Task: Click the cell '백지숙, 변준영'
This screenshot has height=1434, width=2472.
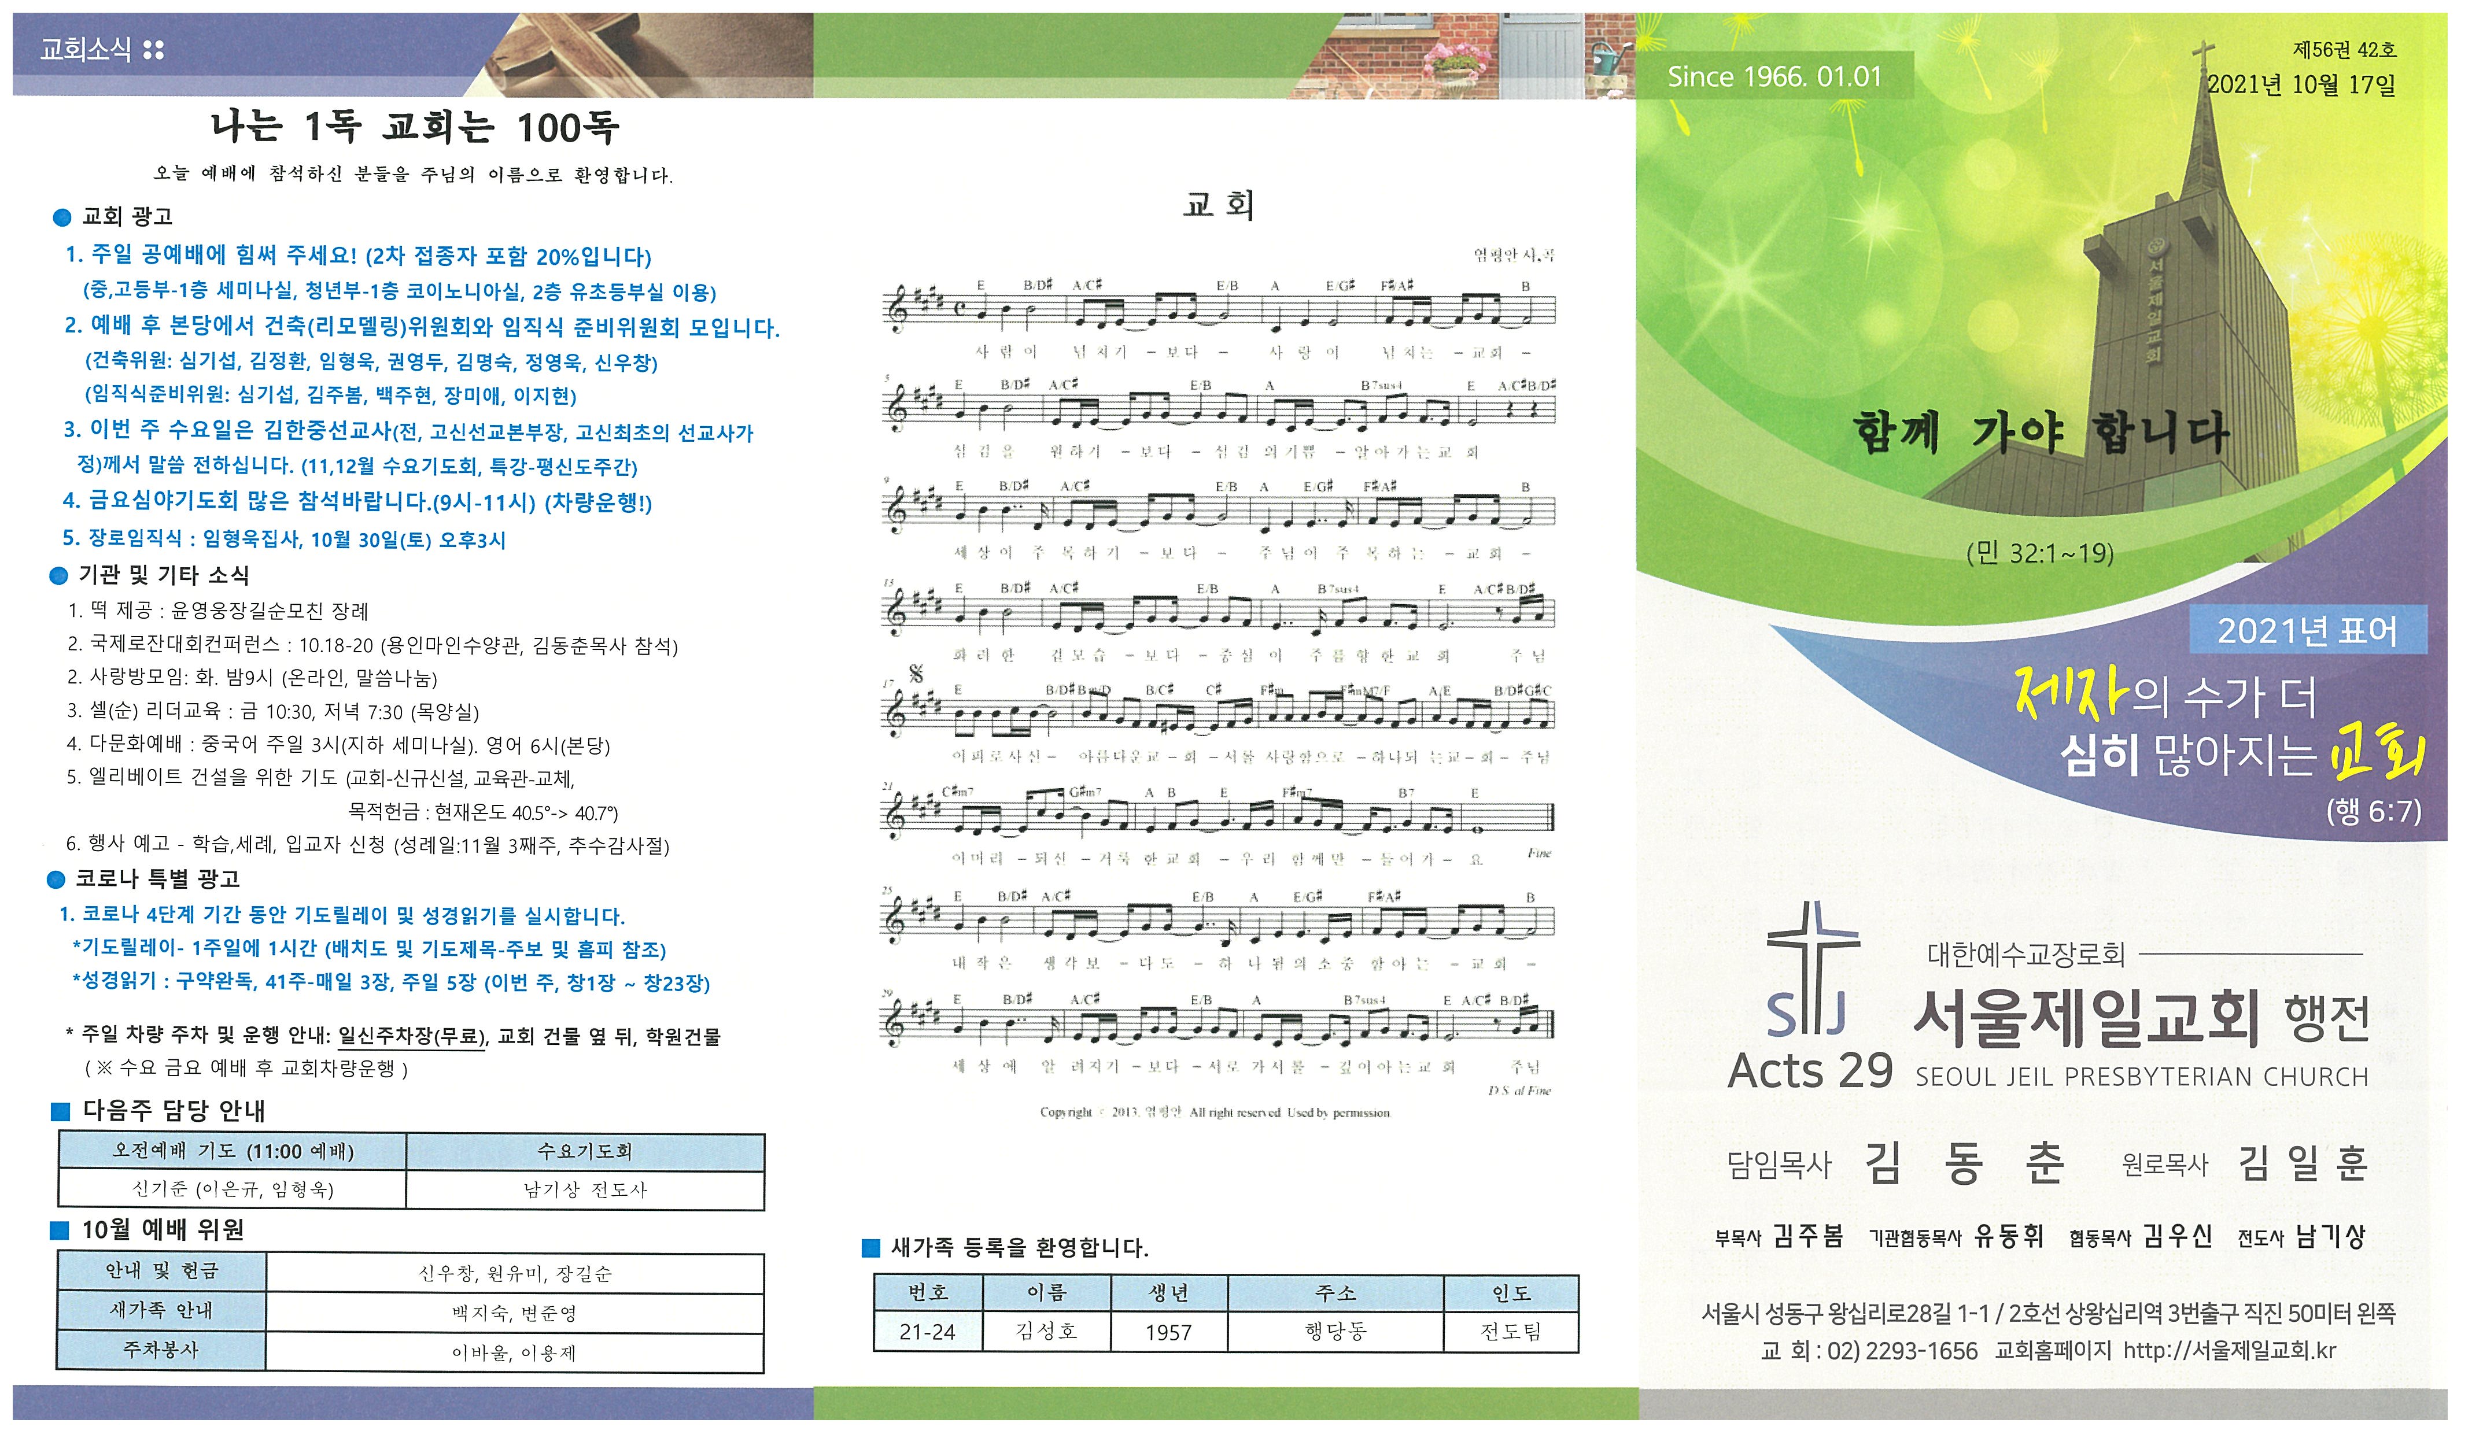Action: coord(515,1313)
